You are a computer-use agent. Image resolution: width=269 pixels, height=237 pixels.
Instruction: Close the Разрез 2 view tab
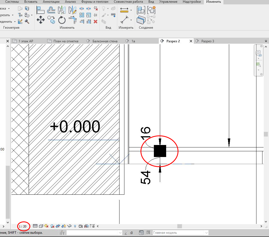click(191, 41)
